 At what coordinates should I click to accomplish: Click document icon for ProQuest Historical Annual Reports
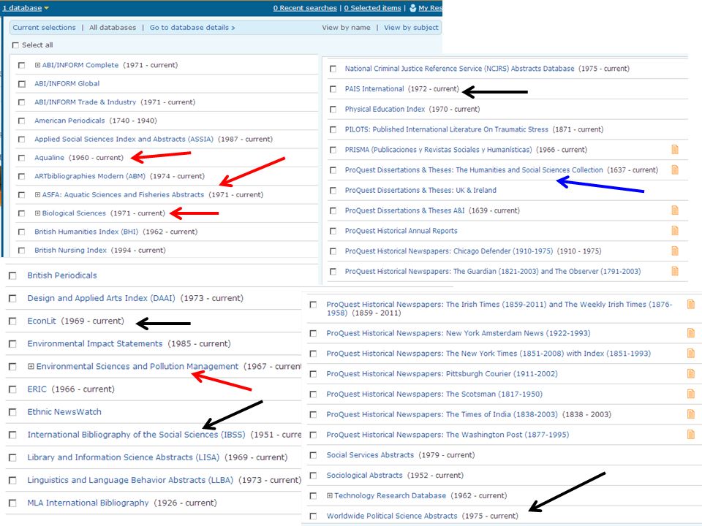(x=675, y=230)
